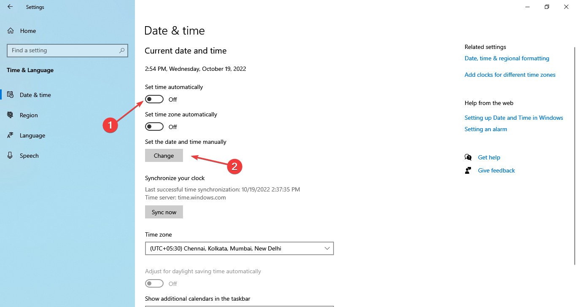The width and height of the screenshot is (576, 307).
Task: Minimize the Settings window
Action: point(528,7)
